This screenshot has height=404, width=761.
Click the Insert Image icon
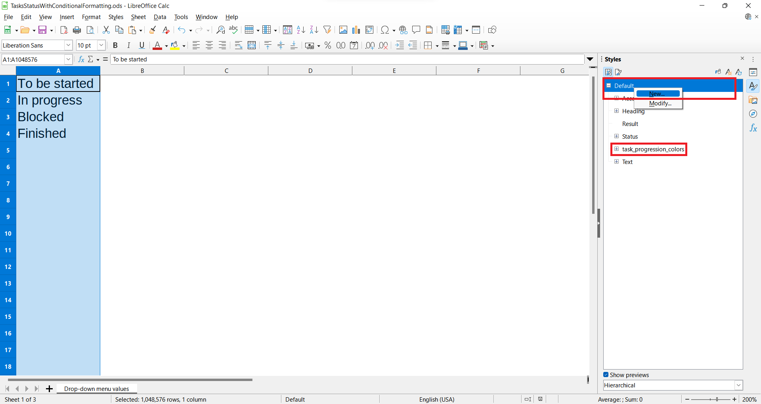click(x=343, y=30)
